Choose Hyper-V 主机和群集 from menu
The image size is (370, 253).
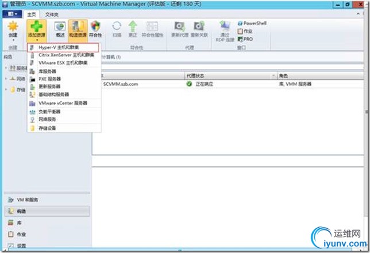63,48
